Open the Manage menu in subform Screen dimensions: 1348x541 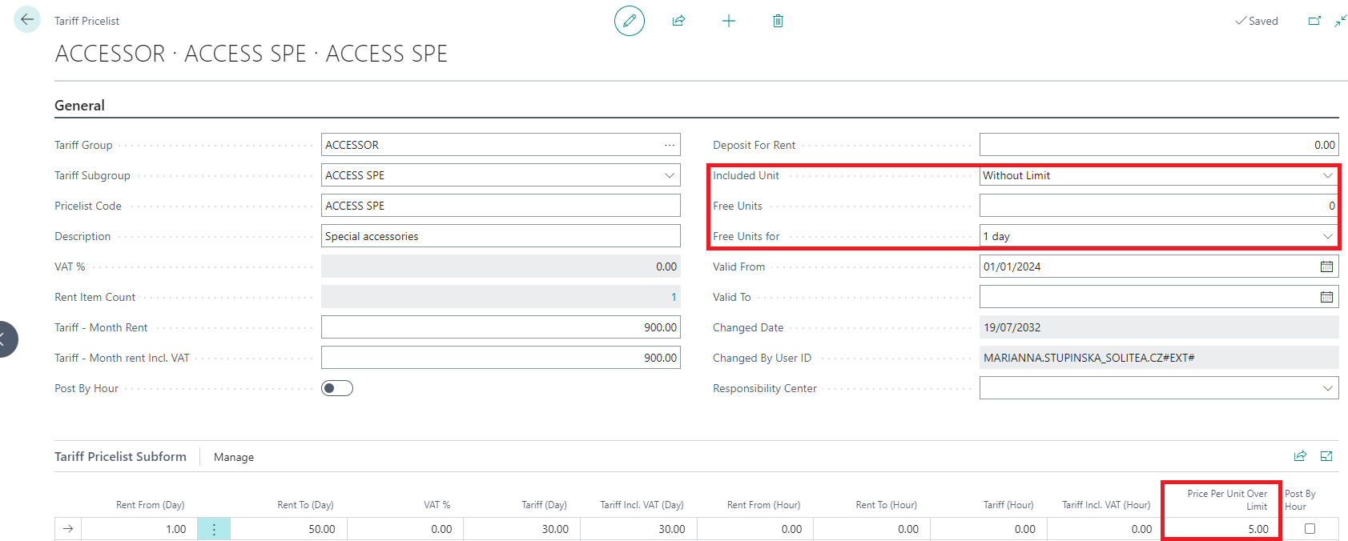tap(234, 457)
